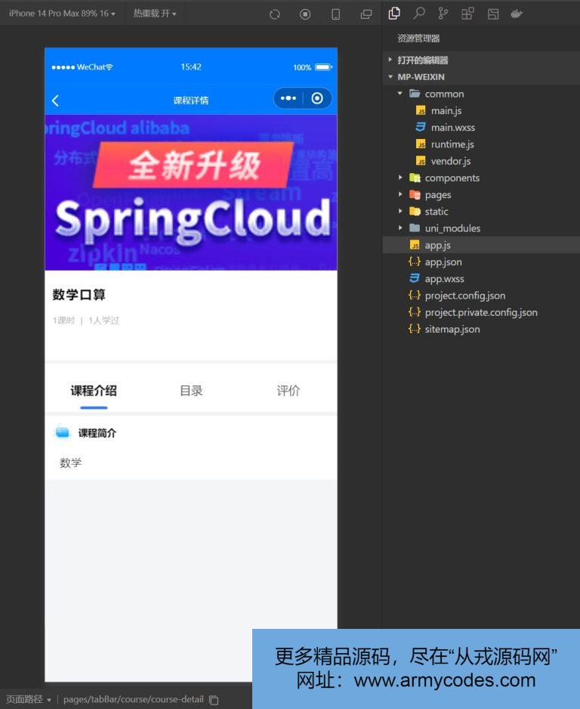Image resolution: width=580 pixels, height=709 pixels.
Task: Open the search panel icon
Action: point(418,14)
